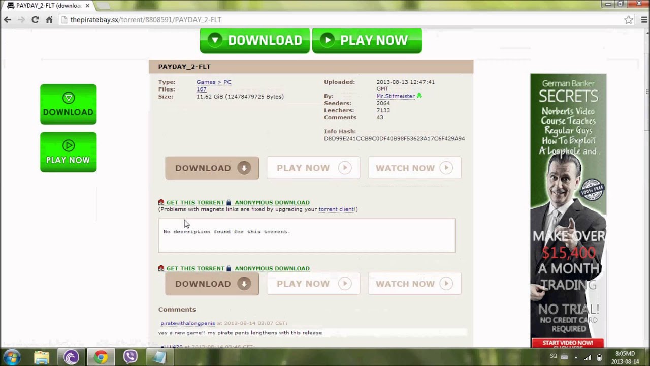650x366 pixels.
Task: Click the Comments heading
Action: (177, 309)
